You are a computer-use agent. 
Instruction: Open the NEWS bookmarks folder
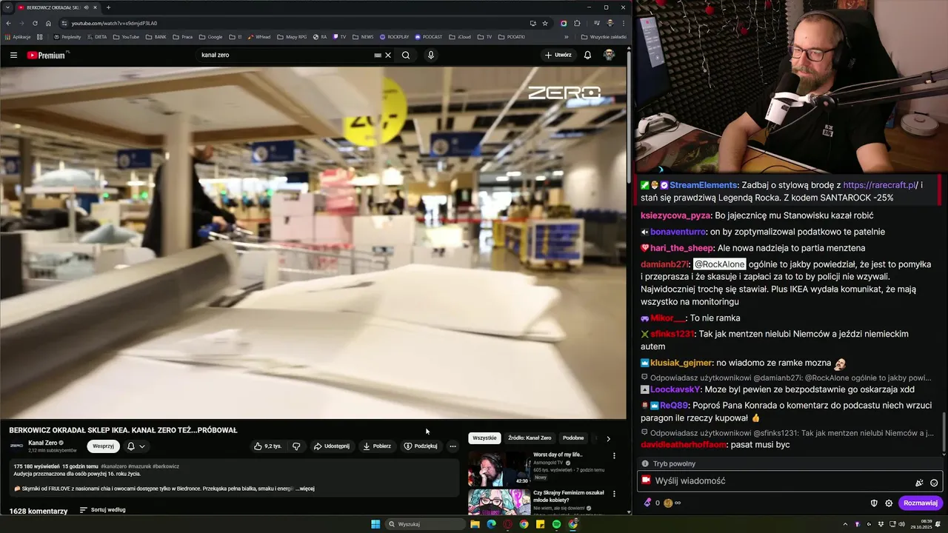click(x=363, y=36)
